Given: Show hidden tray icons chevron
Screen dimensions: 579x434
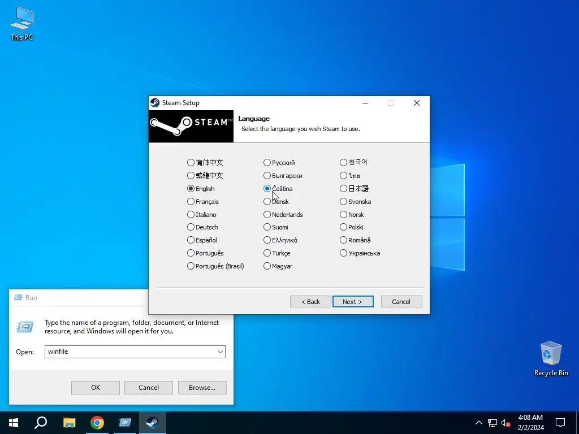Looking at the screenshot, I should click(x=478, y=423).
